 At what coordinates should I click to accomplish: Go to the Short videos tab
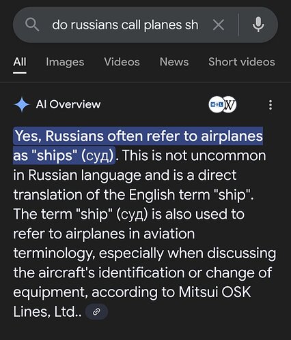[242, 62]
